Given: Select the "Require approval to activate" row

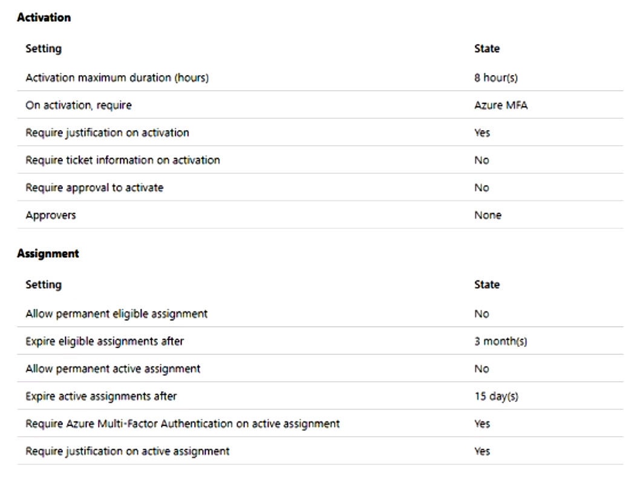Looking at the screenshot, I should tap(94, 188).
